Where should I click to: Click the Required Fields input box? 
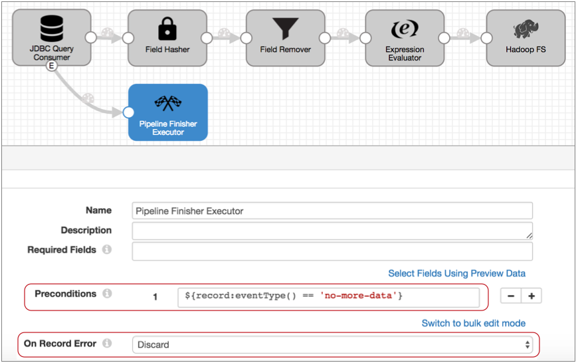332,251
